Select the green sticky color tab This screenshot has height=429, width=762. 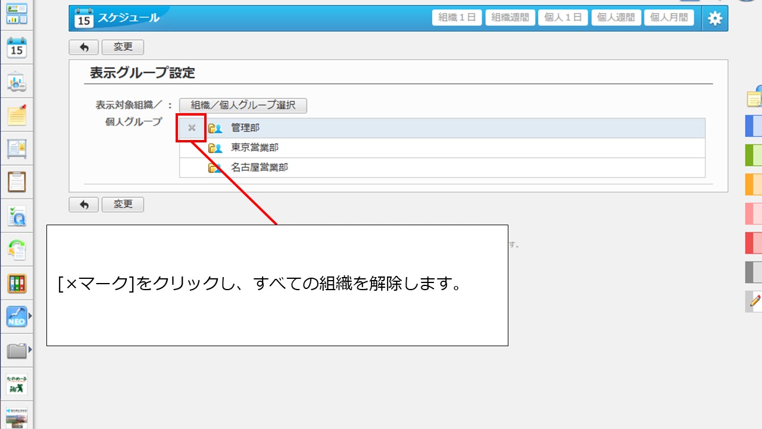[754, 156]
